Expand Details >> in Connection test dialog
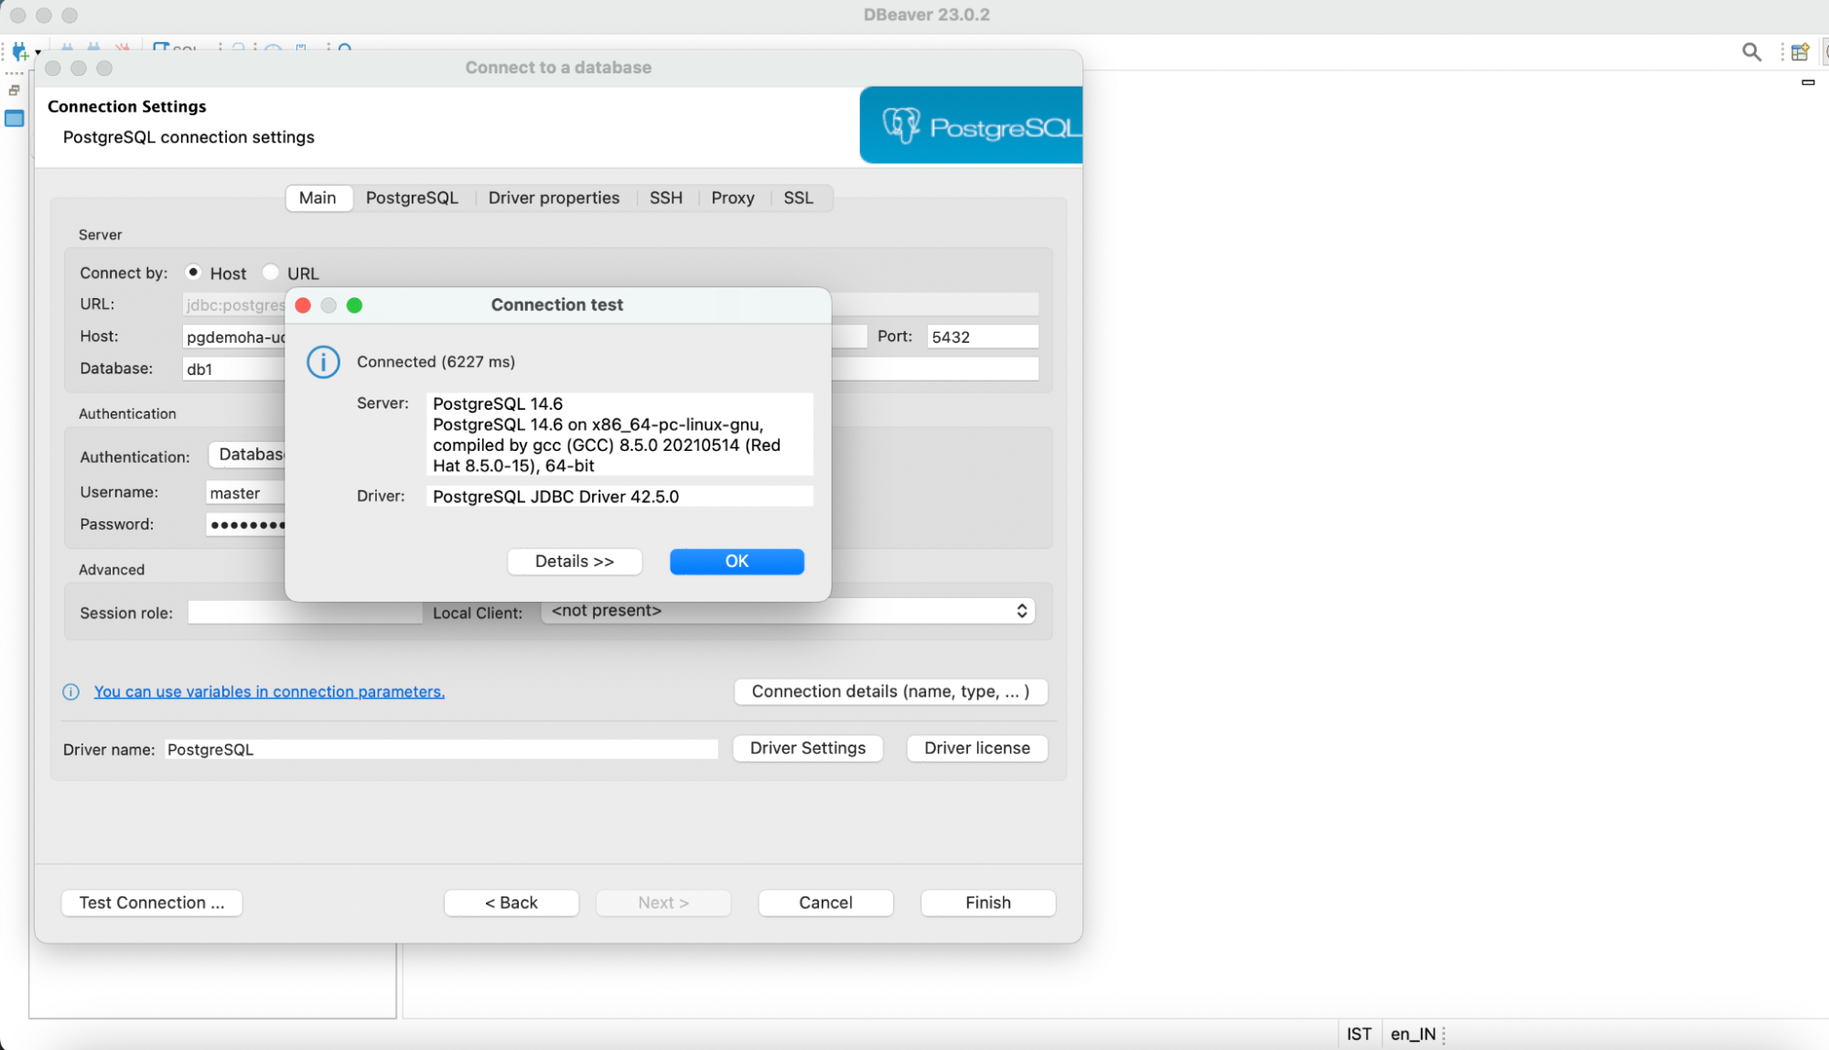 [x=575, y=562]
